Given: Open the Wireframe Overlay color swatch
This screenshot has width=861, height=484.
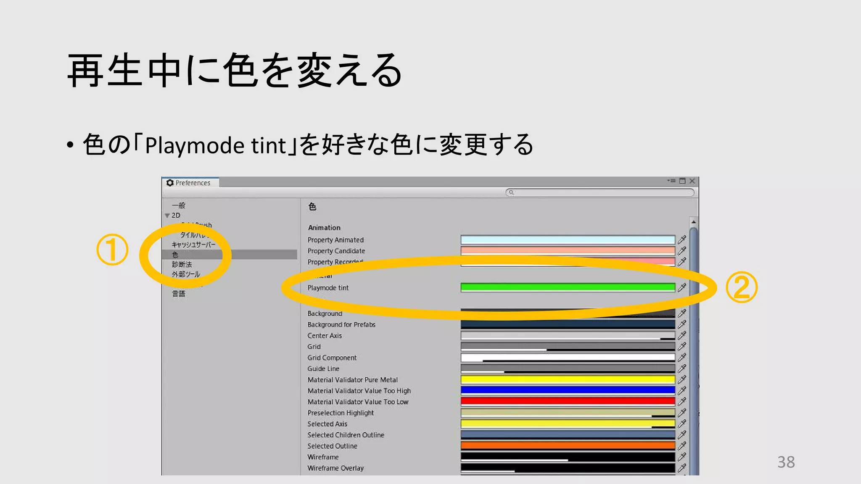Looking at the screenshot, I should [x=568, y=468].
